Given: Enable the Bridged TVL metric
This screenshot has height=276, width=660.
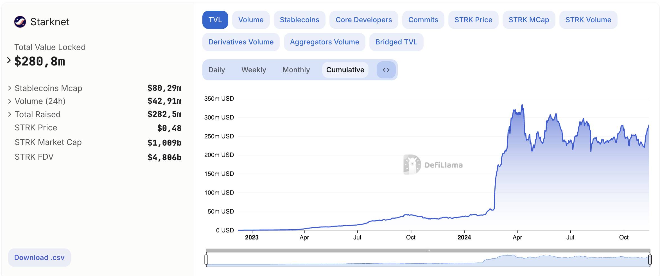Looking at the screenshot, I should [x=396, y=42].
